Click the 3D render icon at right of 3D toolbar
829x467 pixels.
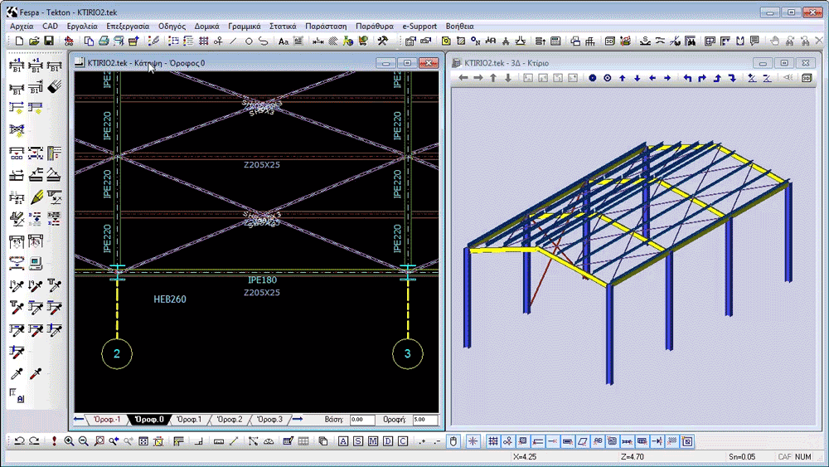pyautogui.click(x=807, y=78)
